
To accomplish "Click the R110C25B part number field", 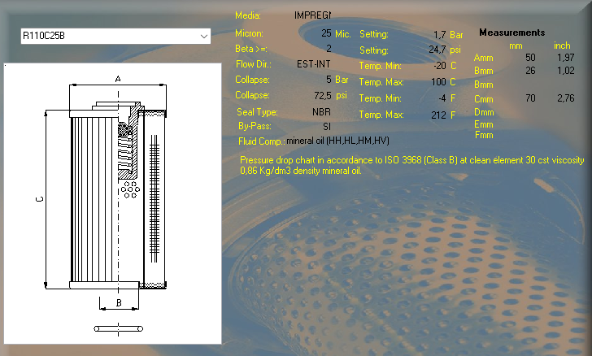I will [x=115, y=37].
